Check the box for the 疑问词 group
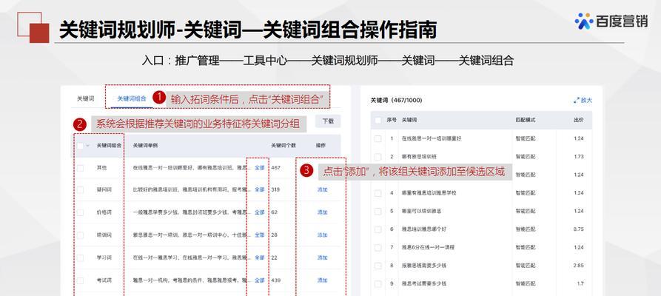The width and height of the screenshot is (661, 296). click(80, 189)
